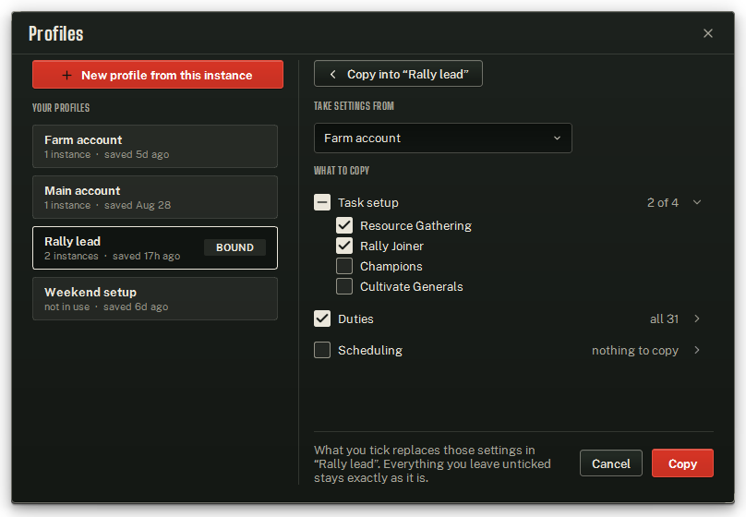Collapse the Task setup section chevron
The height and width of the screenshot is (517, 746).
pos(696,202)
